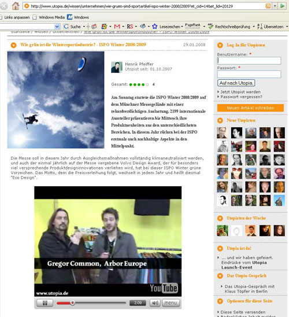Click Henrik Pfeiffer's author avatar
This screenshot has width=289, height=317.
pos(117,67)
